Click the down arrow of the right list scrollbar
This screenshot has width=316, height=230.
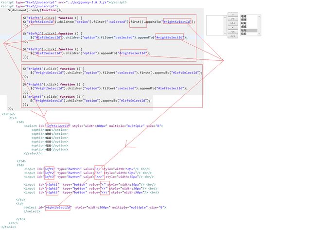click(x=259, y=34)
